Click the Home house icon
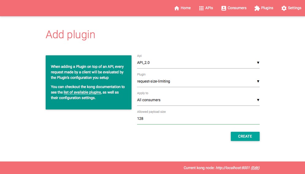The image size is (305, 174). click(177, 8)
